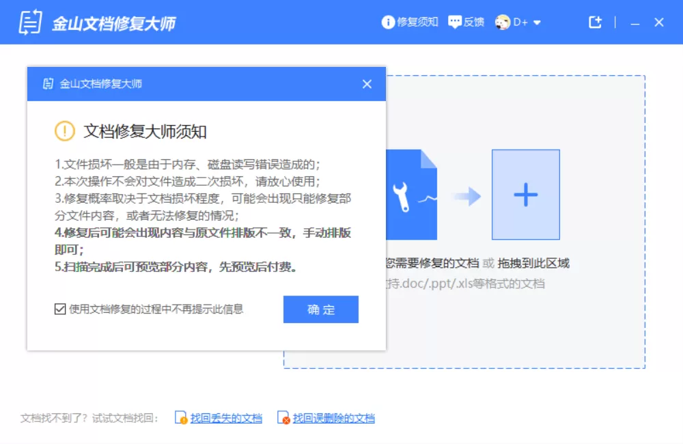
Task: Open the 找回误删除的文档 link
Action: 334,418
